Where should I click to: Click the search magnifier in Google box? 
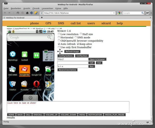click(142, 13)
